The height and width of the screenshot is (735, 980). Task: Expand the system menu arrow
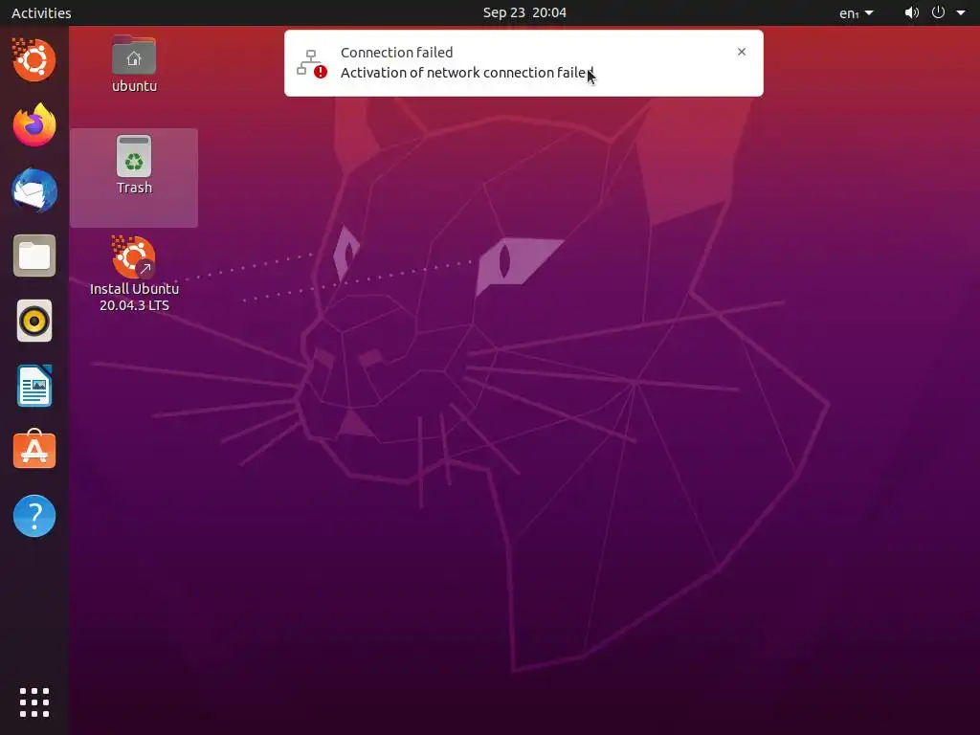pos(961,12)
